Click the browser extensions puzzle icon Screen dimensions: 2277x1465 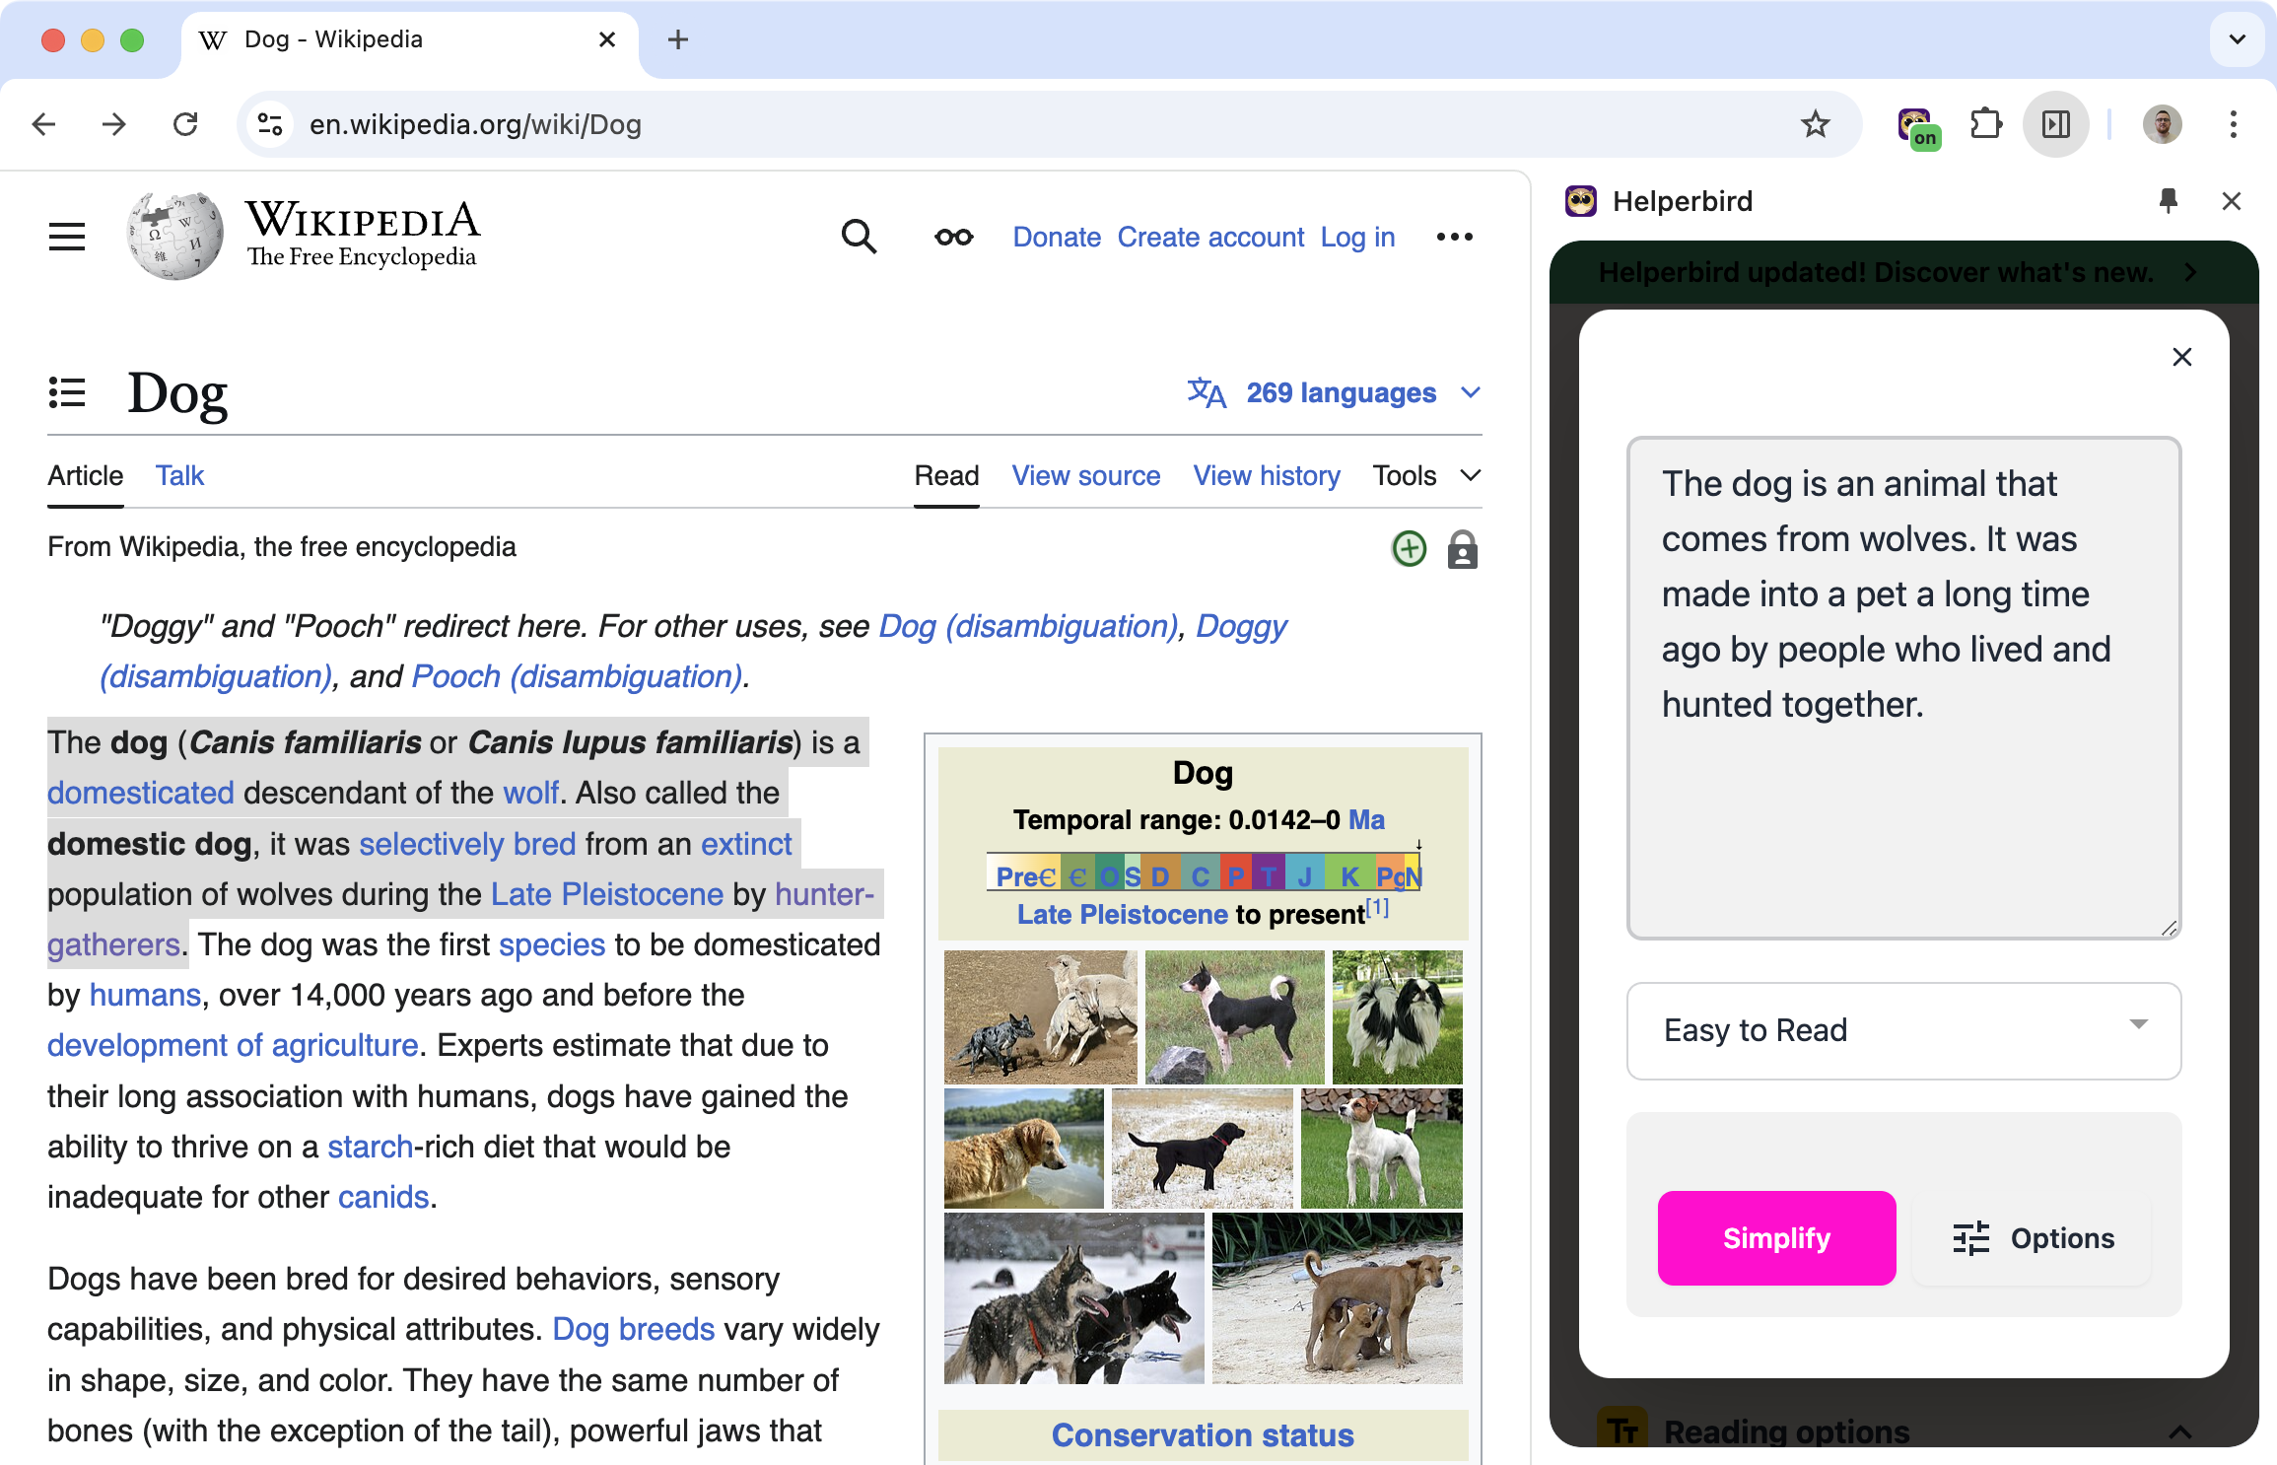coord(1985,123)
